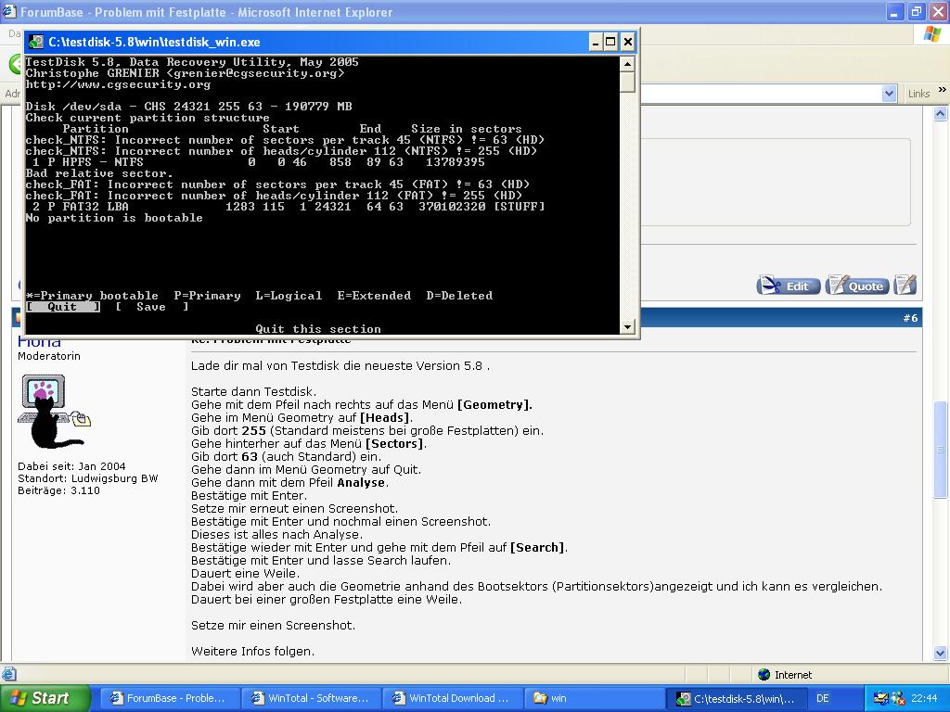
Task: Click the 'Moderatorin' label under the username
Action: (49, 356)
